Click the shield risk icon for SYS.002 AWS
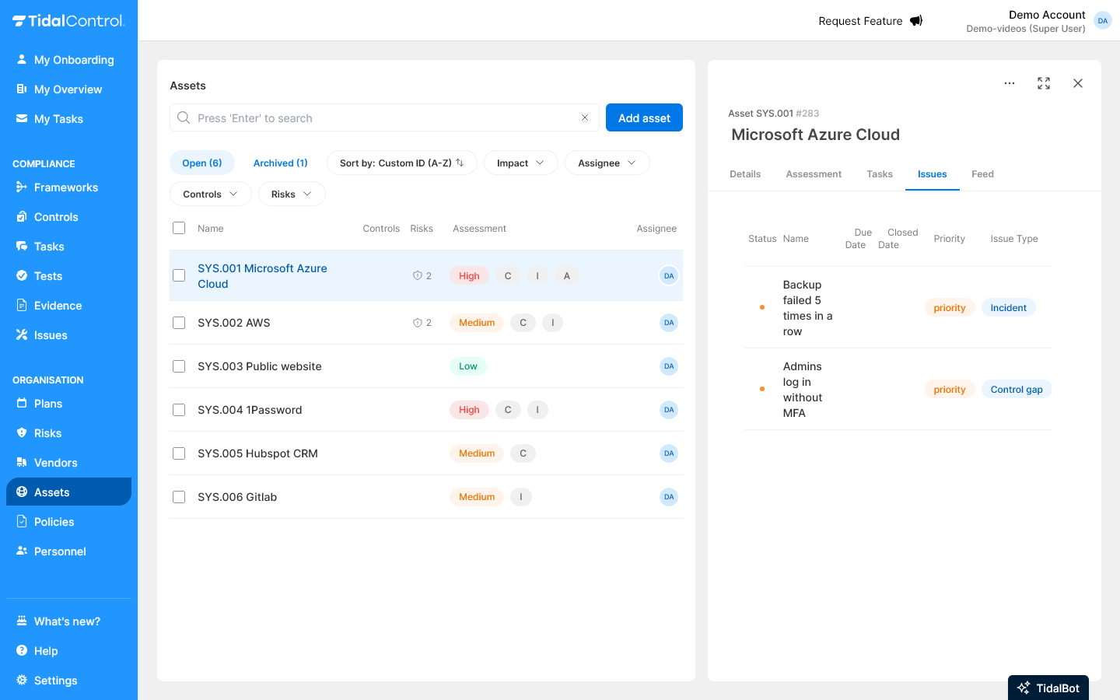This screenshot has width=1120, height=700. point(418,323)
